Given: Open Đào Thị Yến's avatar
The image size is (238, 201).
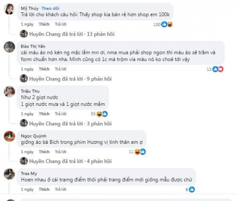Looking at the screenshot, I should (10, 47).
